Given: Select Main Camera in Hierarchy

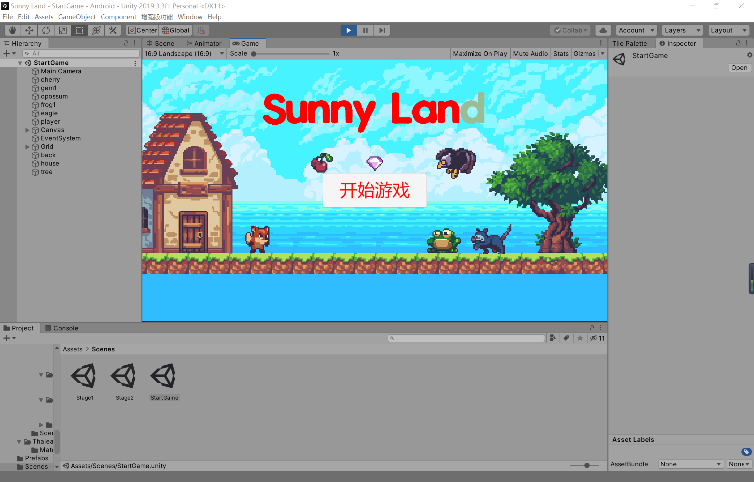Looking at the screenshot, I should [x=61, y=71].
